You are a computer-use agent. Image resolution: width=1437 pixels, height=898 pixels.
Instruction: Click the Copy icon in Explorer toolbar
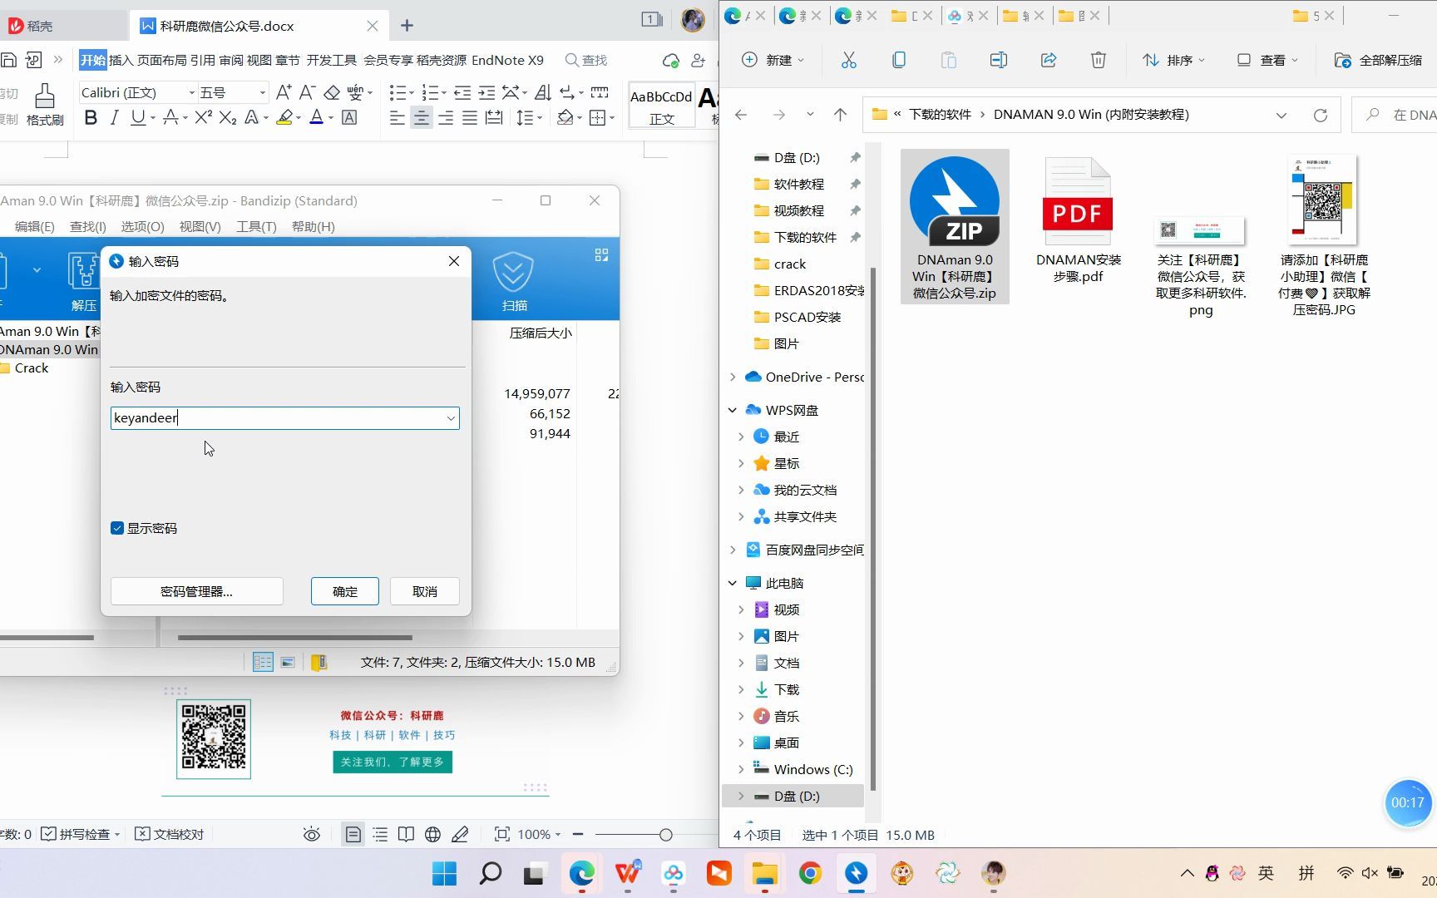[898, 60]
